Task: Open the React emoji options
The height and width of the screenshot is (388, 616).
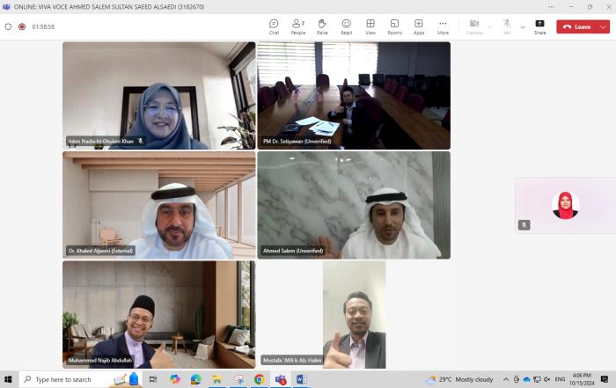Action: 347,26
